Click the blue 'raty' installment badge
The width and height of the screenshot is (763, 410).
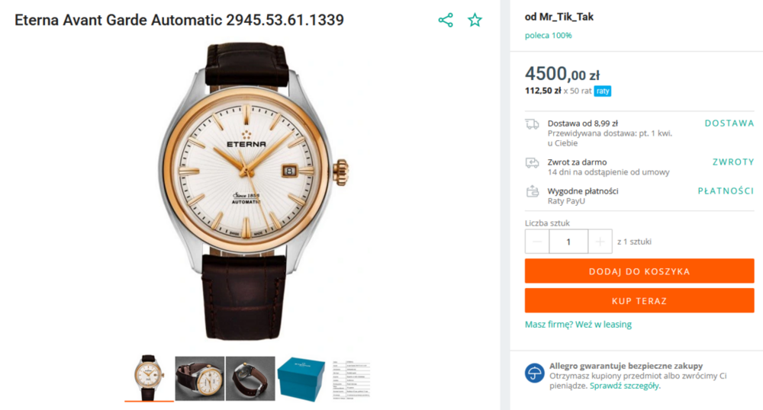(x=603, y=91)
